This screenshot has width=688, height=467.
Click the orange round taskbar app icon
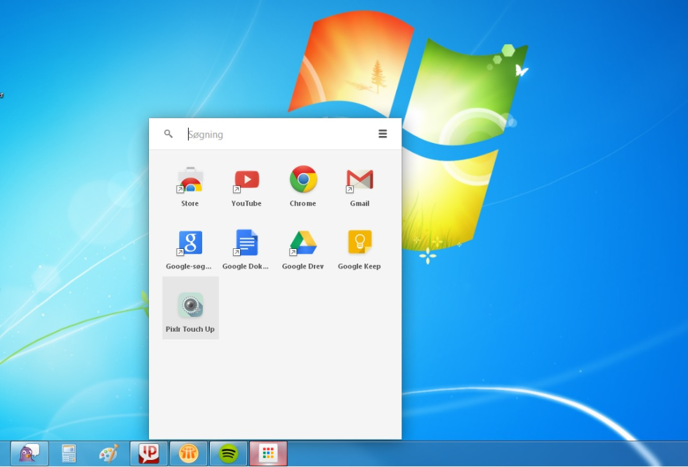click(188, 454)
